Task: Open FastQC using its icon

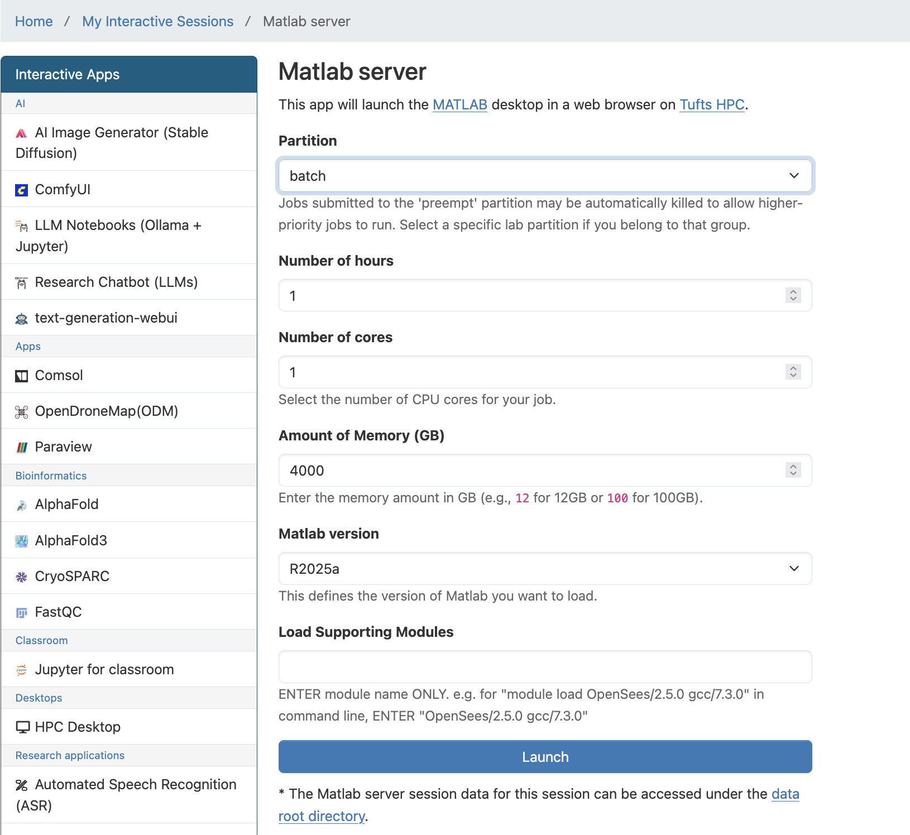Action: (x=21, y=613)
